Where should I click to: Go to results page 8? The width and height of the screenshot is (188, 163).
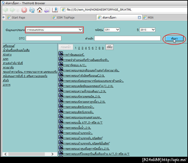(x=99, y=48)
